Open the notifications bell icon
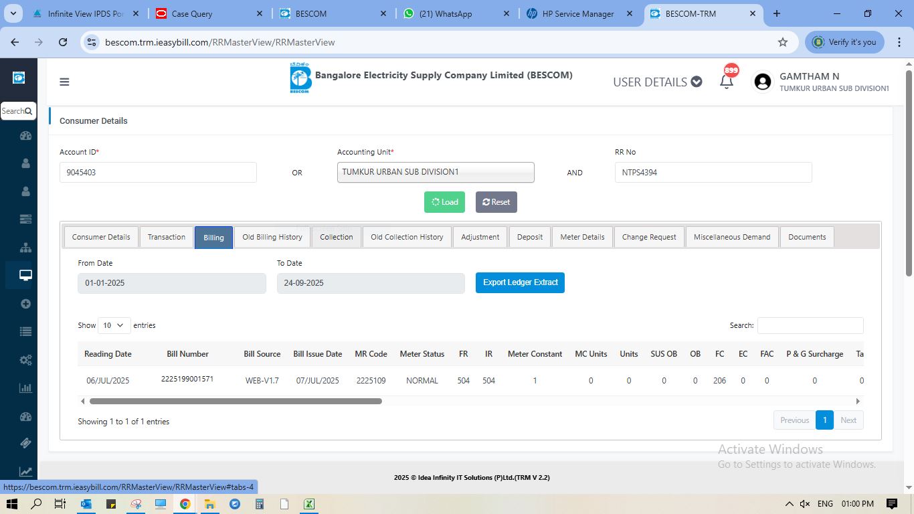The width and height of the screenshot is (914, 514). coord(727,82)
